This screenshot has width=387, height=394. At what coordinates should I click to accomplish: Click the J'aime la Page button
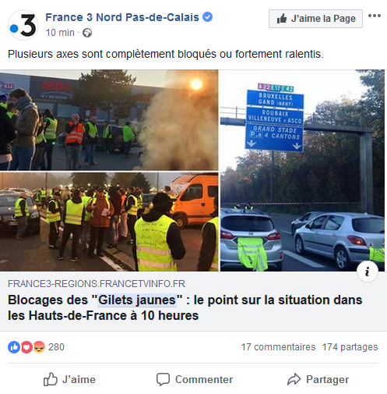click(x=315, y=19)
